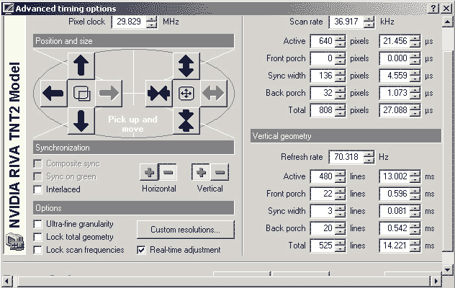Click horizontal Front porch pixels stepper
The width and height of the screenshot is (455, 288).
pyautogui.click(x=340, y=58)
